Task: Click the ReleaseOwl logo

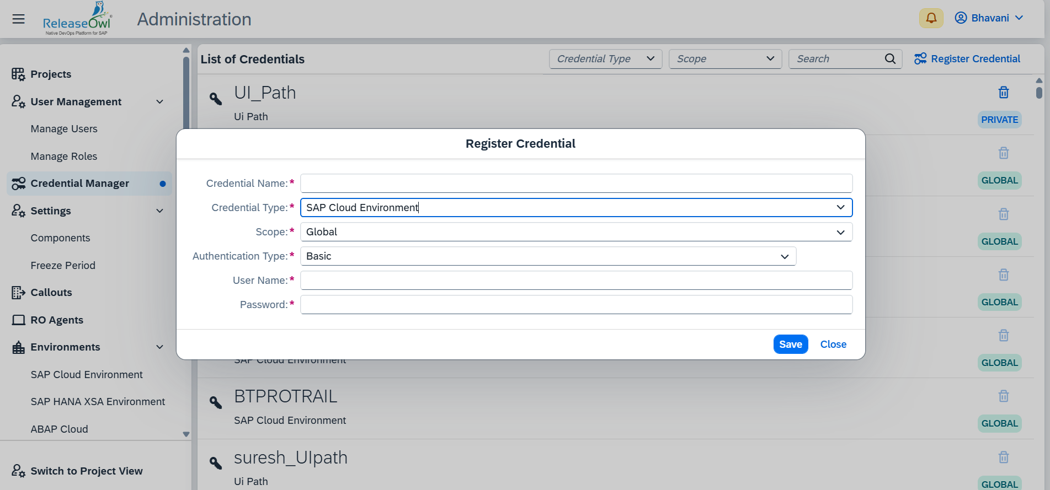Action: (77, 19)
